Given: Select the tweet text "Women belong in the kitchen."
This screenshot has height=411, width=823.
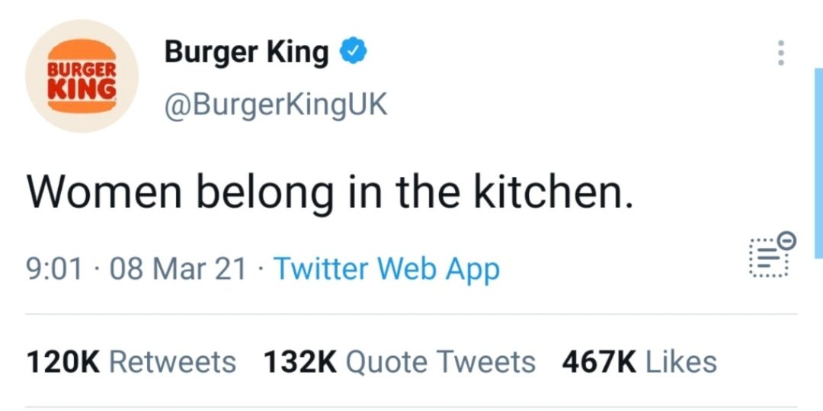Looking at the screenshot, I should click(x=330, y=193).
